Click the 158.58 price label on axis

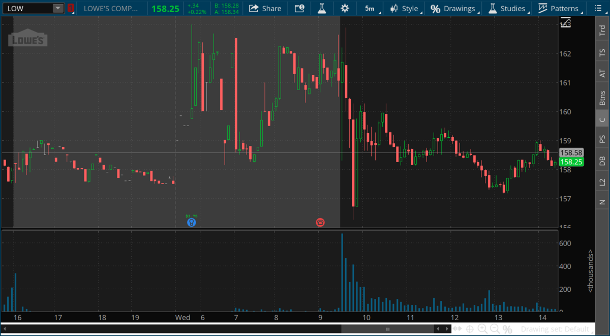[x=570, y=152]
